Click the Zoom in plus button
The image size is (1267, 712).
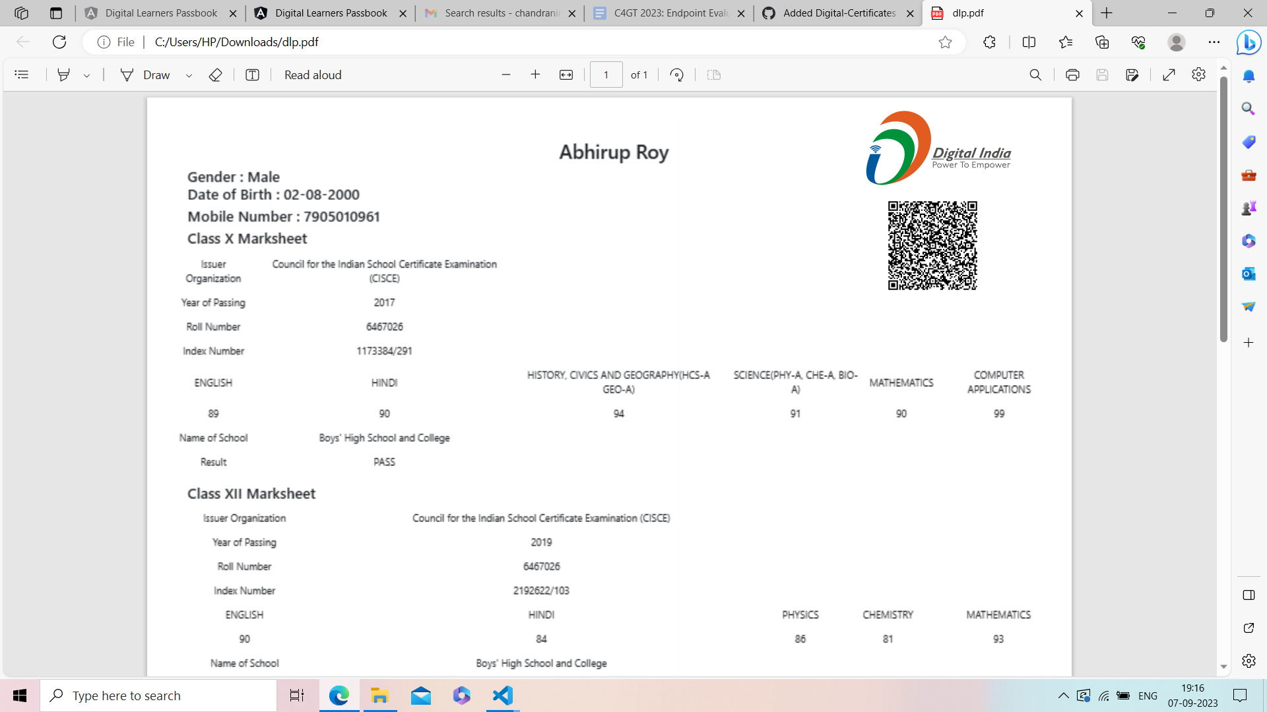coord(535,74)
